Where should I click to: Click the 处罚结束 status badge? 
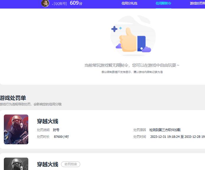click(x=70, y=164)
